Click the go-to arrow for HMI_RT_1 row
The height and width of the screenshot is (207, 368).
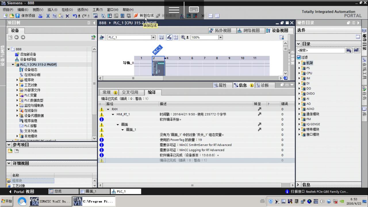(260, 114)
